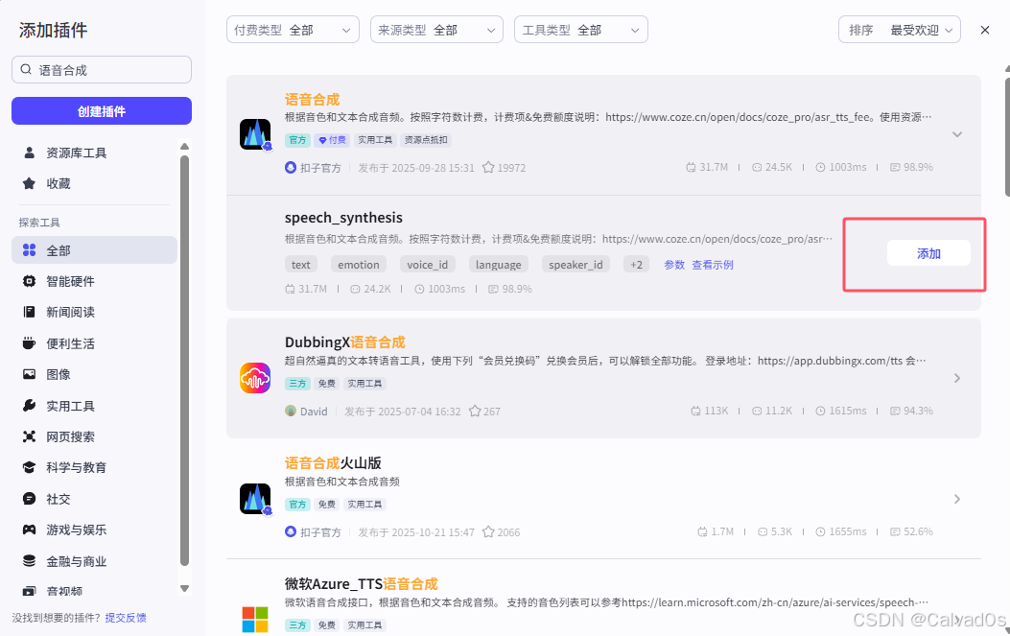Click favorite star beside 19972
Image resolution: width=1010 pixels, height=636 pixels.
[x=488, y=168]
